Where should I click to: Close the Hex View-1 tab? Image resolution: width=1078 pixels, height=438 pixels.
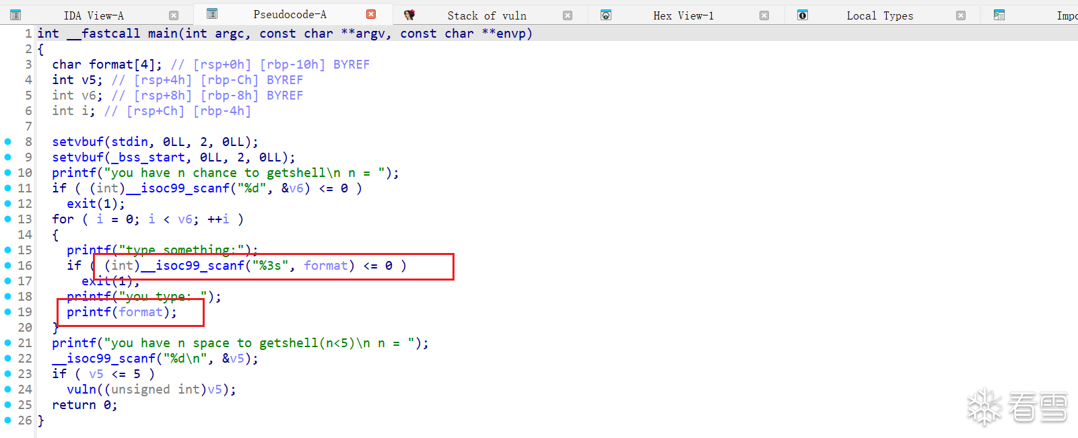(x=764, y=15)
